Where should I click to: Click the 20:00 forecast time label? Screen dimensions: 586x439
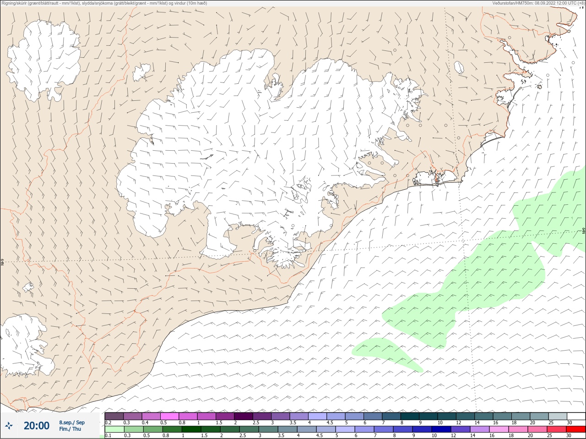pos(37,426)
